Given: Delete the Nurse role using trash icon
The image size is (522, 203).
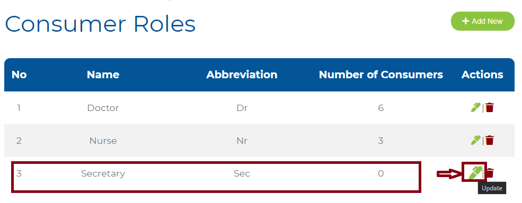Looking at the screenshot, I should (489, 140).
